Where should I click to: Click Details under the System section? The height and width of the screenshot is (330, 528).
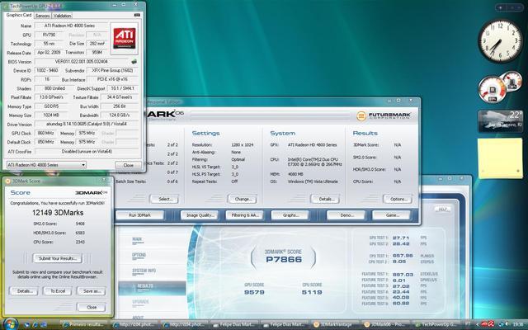point(325,199)
